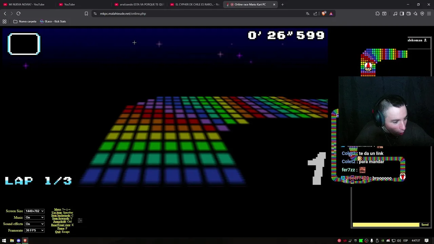
Task: Open the browser hamburger main menu
Action: coord(429,14)
